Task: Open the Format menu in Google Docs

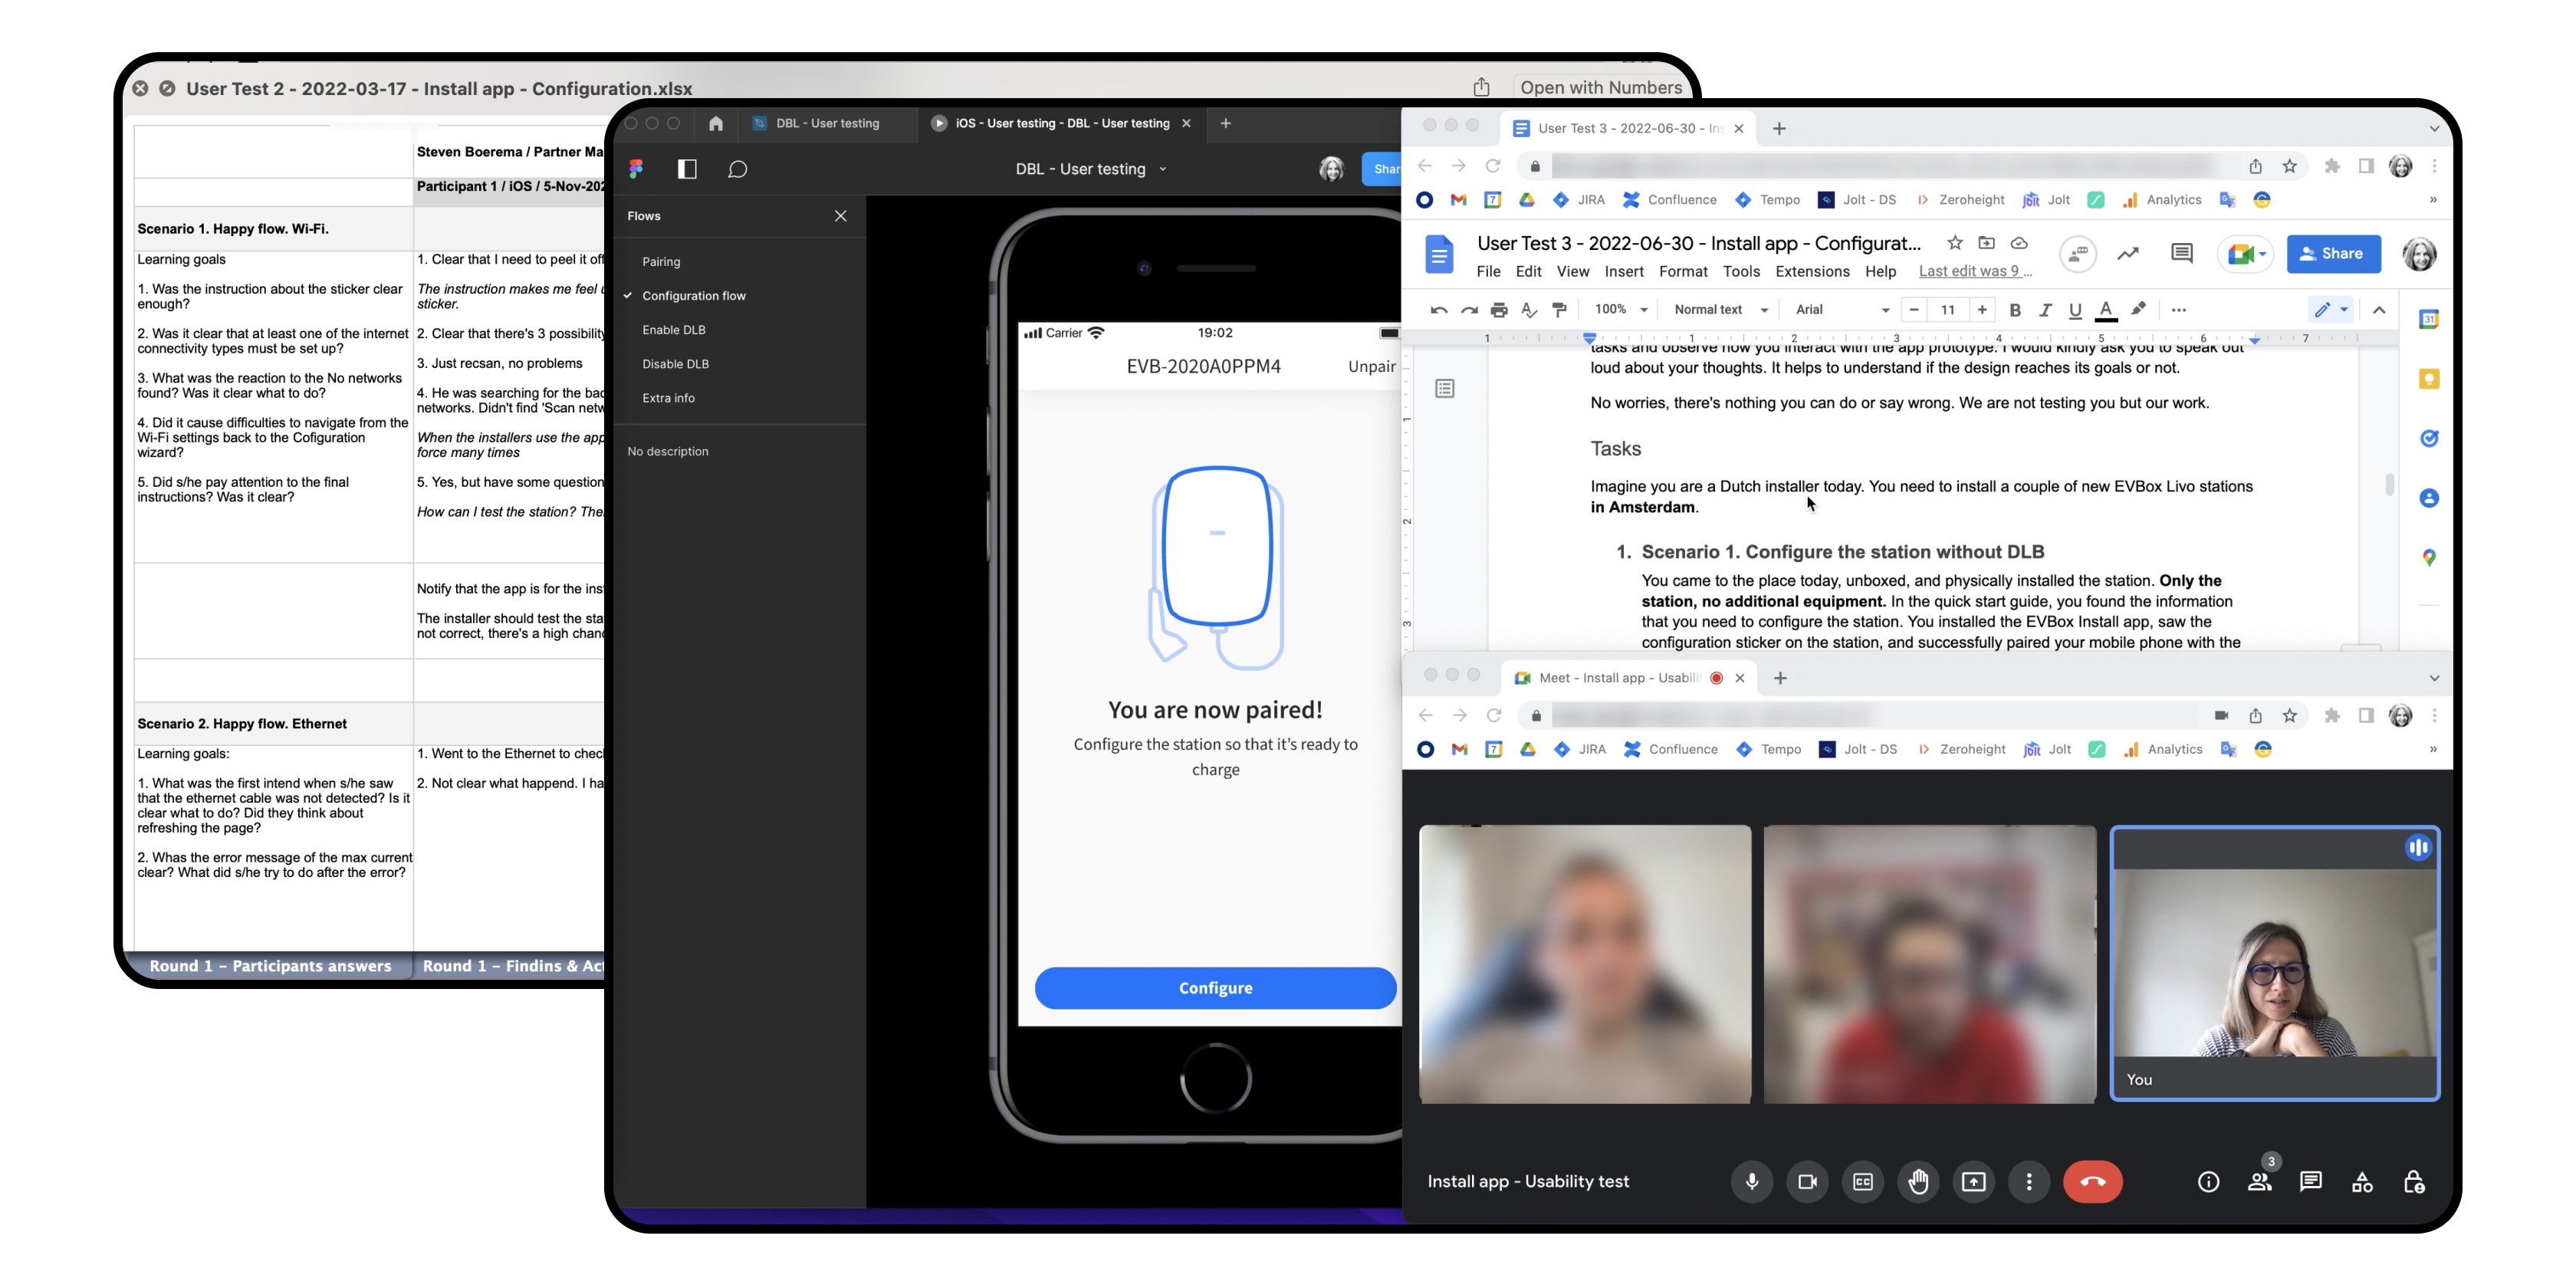Action: coord(1684,271)
